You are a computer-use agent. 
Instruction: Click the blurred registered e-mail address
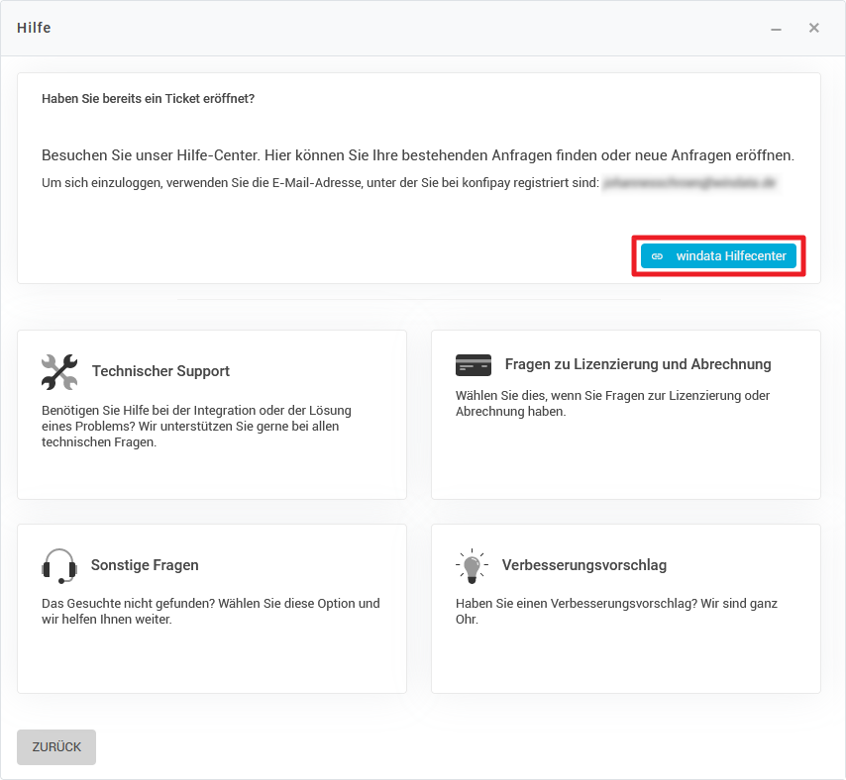pyautogui.click(x=688, y=183)
